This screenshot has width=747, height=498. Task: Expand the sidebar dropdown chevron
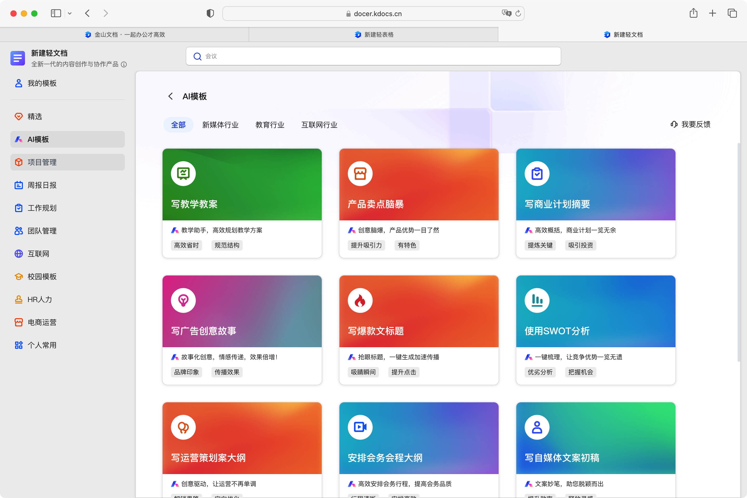pyautogui.click(x=70, y=13)
